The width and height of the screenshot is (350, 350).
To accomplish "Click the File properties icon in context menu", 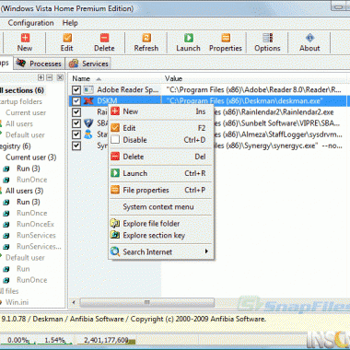I will click(x=115, y=190).
